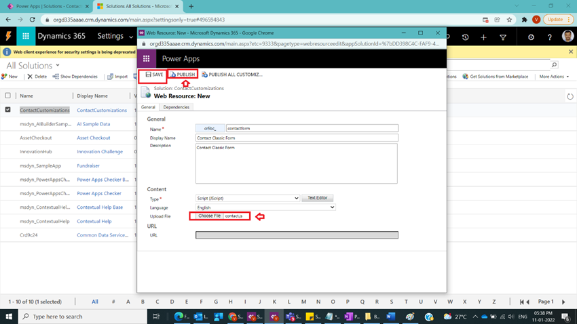Open Asset Checkout solution link
The width and height of the screenshot is (577, 324).
pos(94,138)
